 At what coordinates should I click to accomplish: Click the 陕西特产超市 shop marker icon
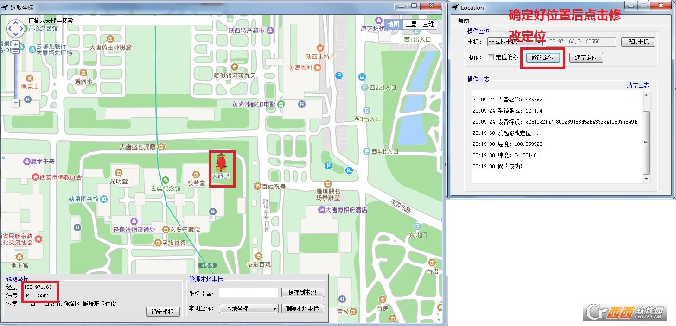coord(270,31)
